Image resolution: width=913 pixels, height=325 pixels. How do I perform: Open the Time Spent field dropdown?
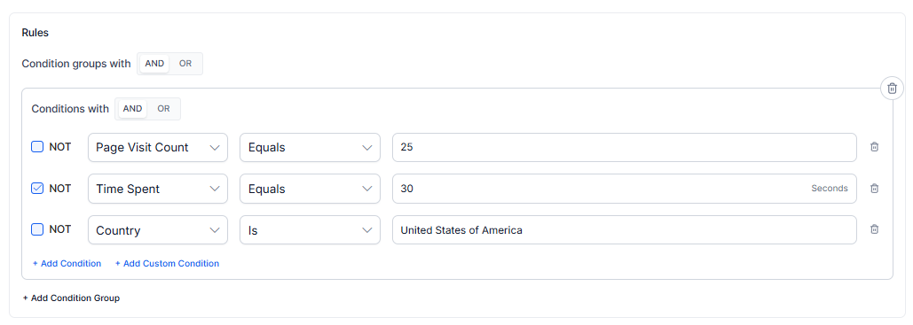[x=158, y=189]
